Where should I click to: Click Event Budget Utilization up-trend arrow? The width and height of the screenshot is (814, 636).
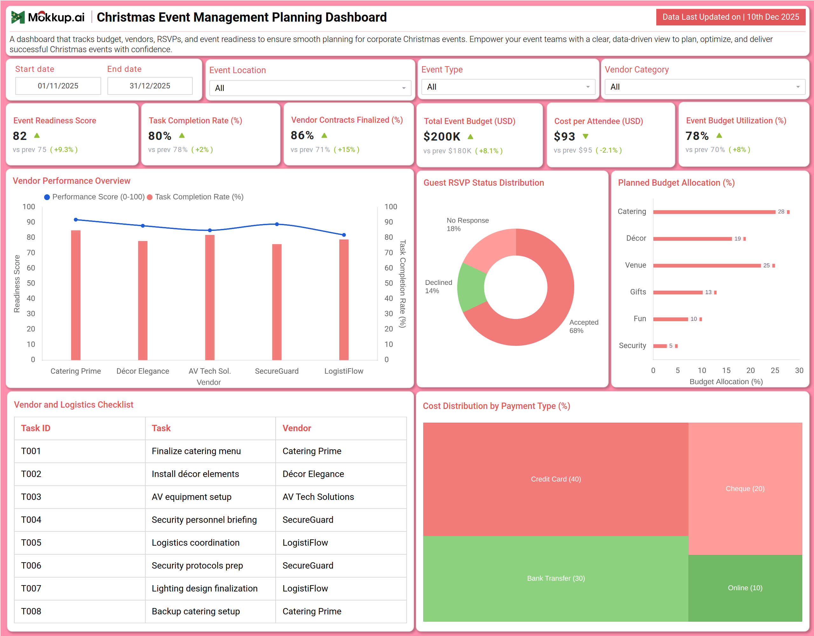719,136
